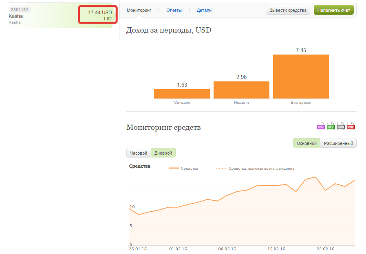
Task: Click the Все время bar valued 7.45
Action: (301, 77)
